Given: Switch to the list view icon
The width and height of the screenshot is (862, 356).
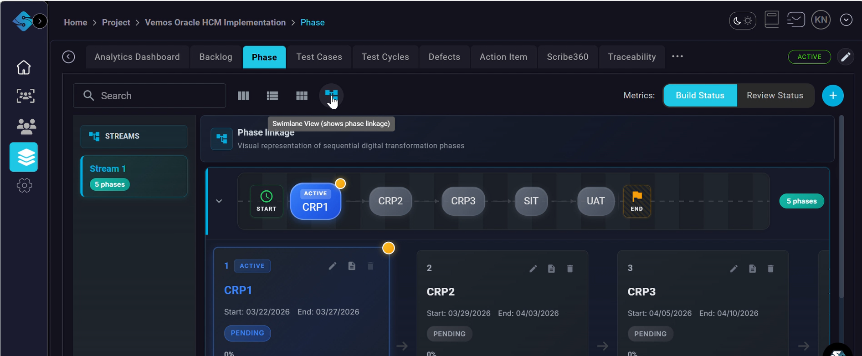Looking at the screenshot, I should (x=272, y=96).
